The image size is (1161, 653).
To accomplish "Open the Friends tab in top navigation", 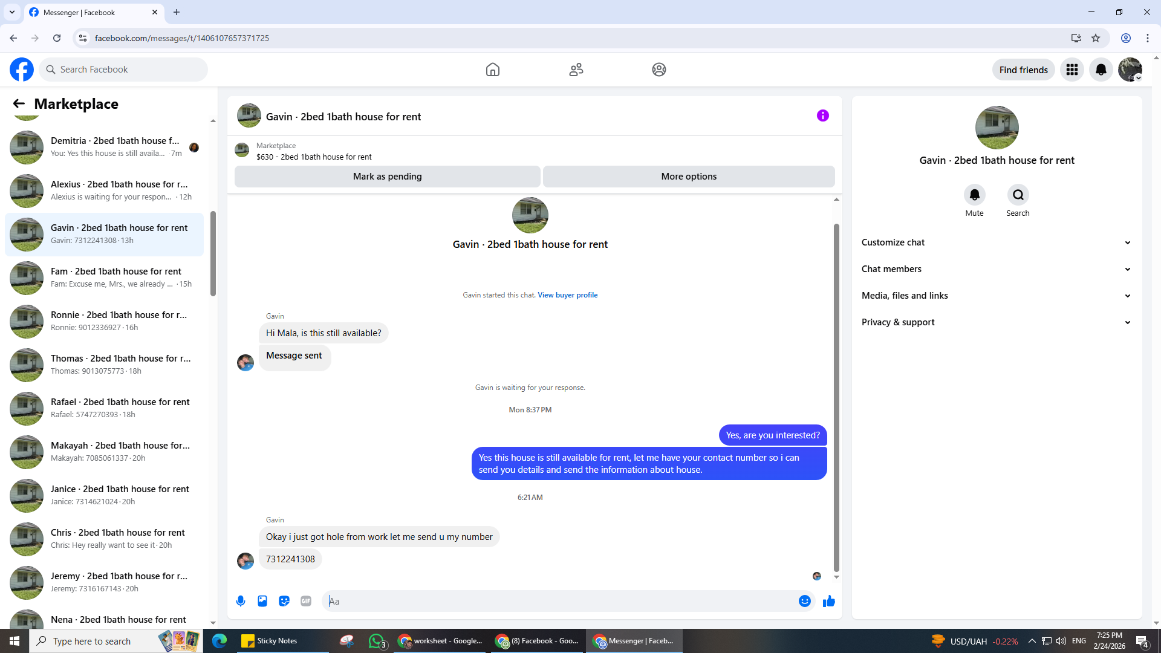I will click(576, 70).
